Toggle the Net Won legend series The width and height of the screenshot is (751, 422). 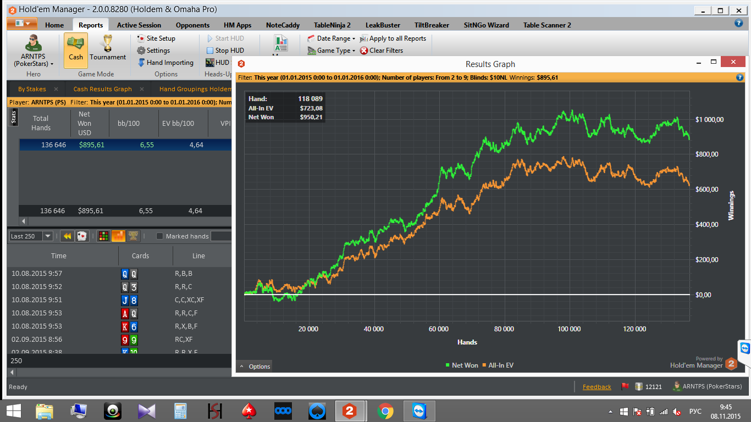pos(462,365)
